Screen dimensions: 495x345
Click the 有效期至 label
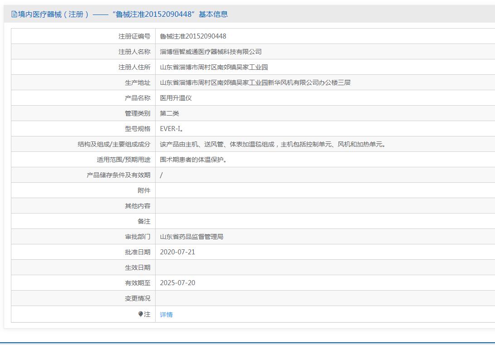[x=137, y=283]
